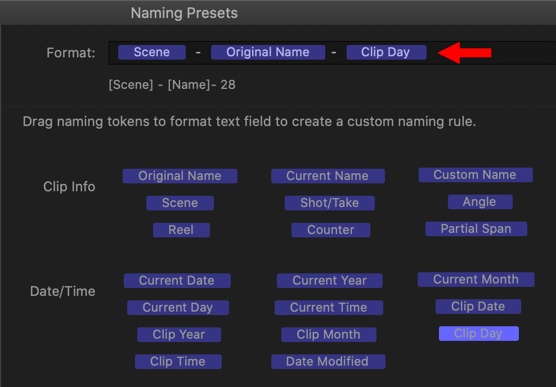The height and width of the screenshot is (387, 556).
Task: Select the Counter token
Action: pos(330,229)
